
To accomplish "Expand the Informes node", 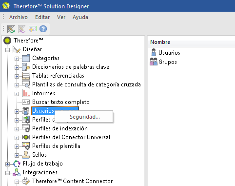I will pyautogui.click(x=17, y=94).
